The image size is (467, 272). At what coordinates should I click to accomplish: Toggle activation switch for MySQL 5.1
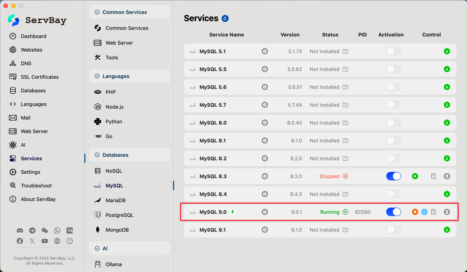tap(394, 51)
